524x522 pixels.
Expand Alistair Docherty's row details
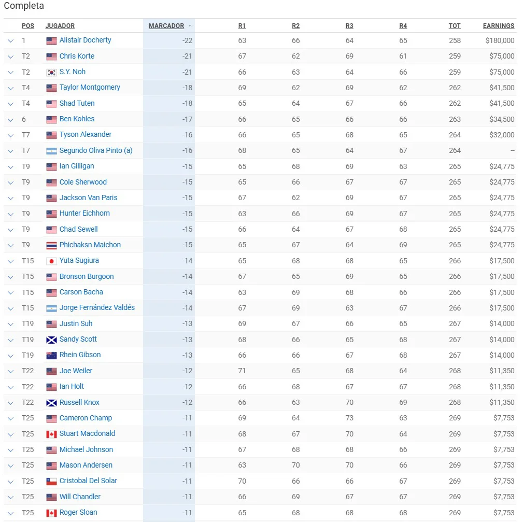pyautogui.click(x=10, y=40)
